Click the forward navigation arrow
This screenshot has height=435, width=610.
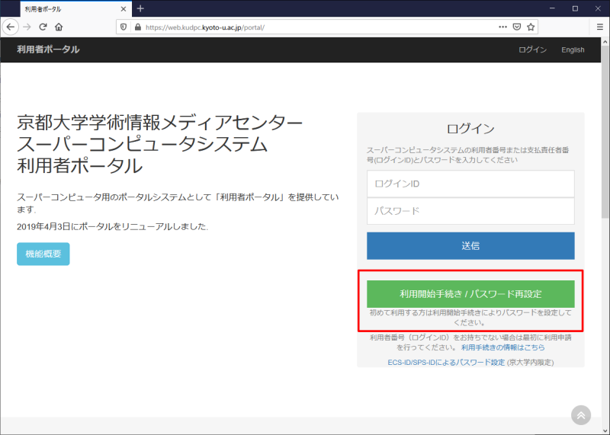(x=27, y=27)
